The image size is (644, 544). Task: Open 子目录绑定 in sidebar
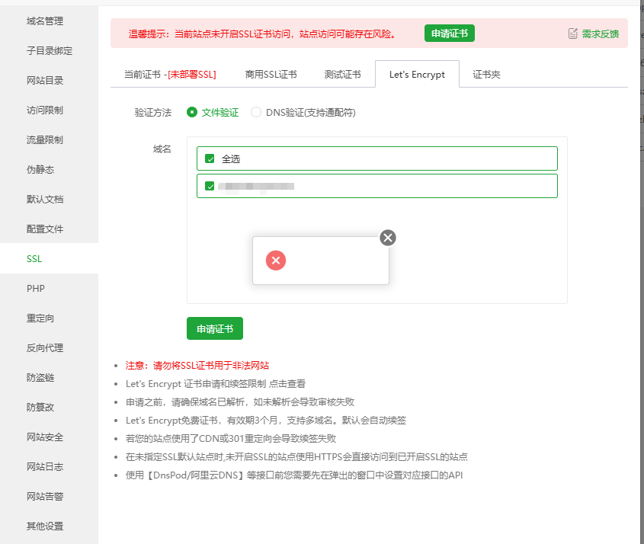[x=50, y=50]
